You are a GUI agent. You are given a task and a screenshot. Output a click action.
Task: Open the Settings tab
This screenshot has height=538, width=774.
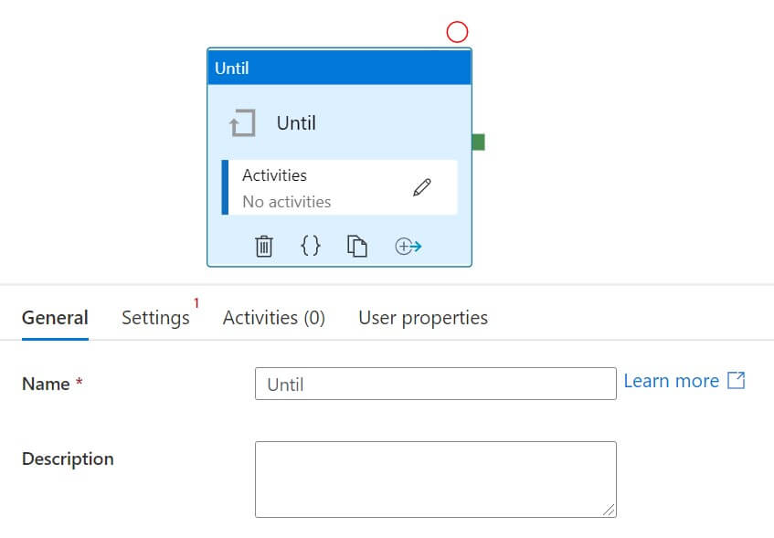[x=155, y=318]
